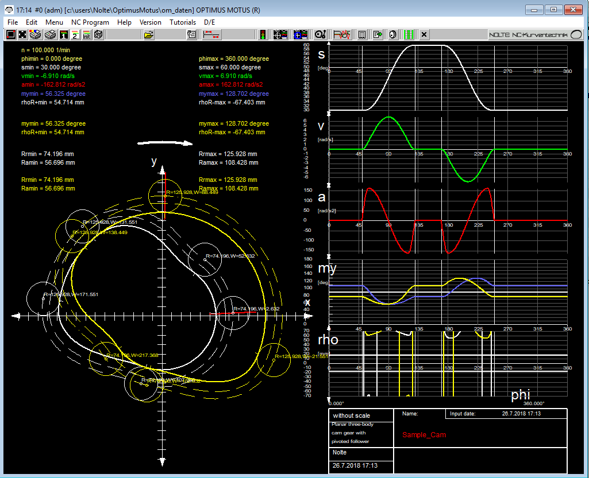Click the rotation icon on the toolbar
This screenshot has width=589, height=478.
393,34
